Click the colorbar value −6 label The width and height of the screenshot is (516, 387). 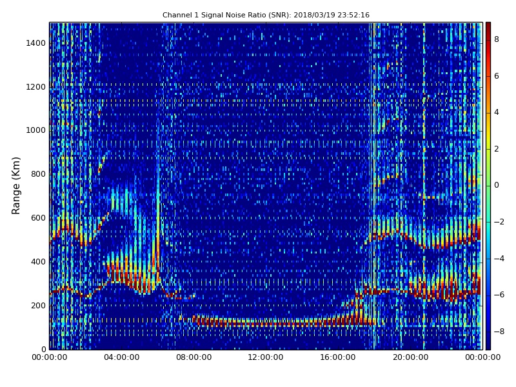[499, 295]
